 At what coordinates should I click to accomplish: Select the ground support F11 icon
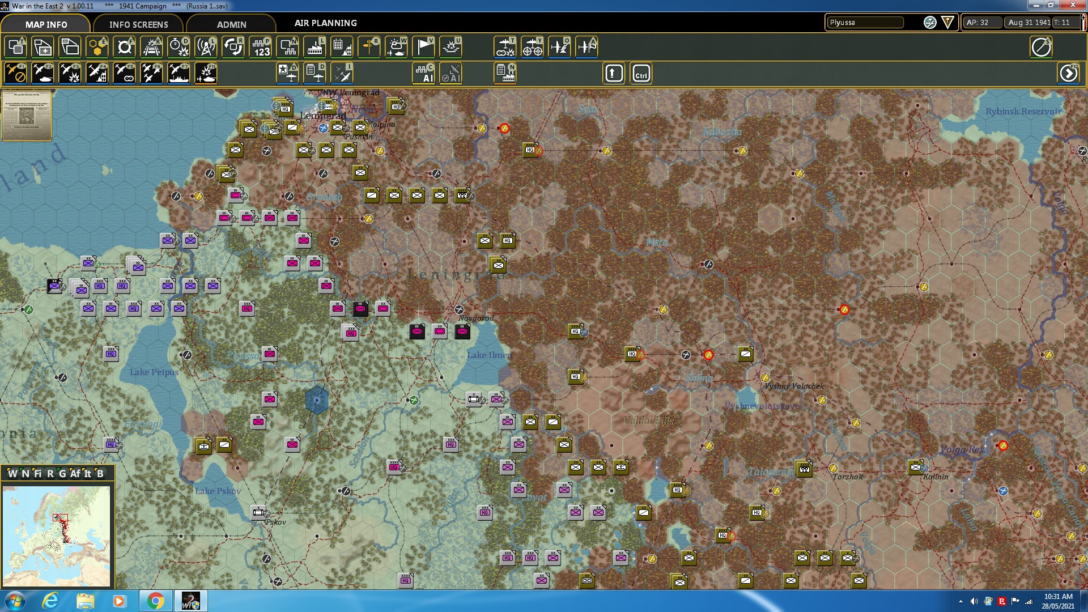pos(206,74)
